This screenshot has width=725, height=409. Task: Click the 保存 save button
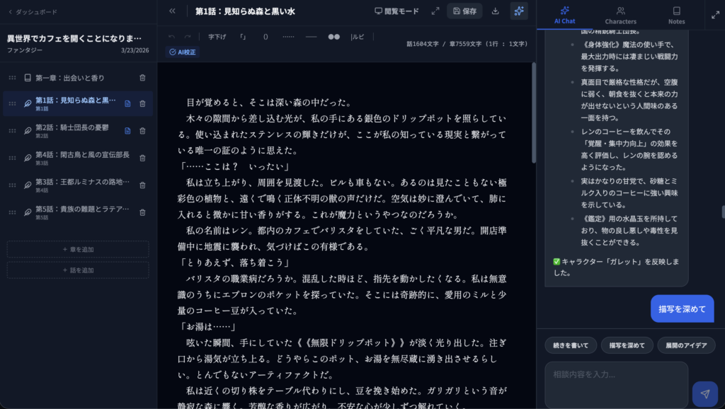[x=464, y=11]
